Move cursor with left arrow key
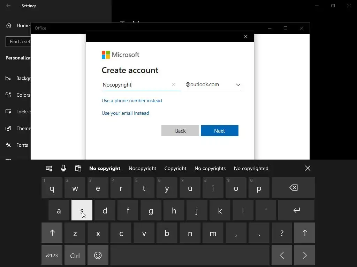This screenshot has width=357, height=267. coord(282,255)
